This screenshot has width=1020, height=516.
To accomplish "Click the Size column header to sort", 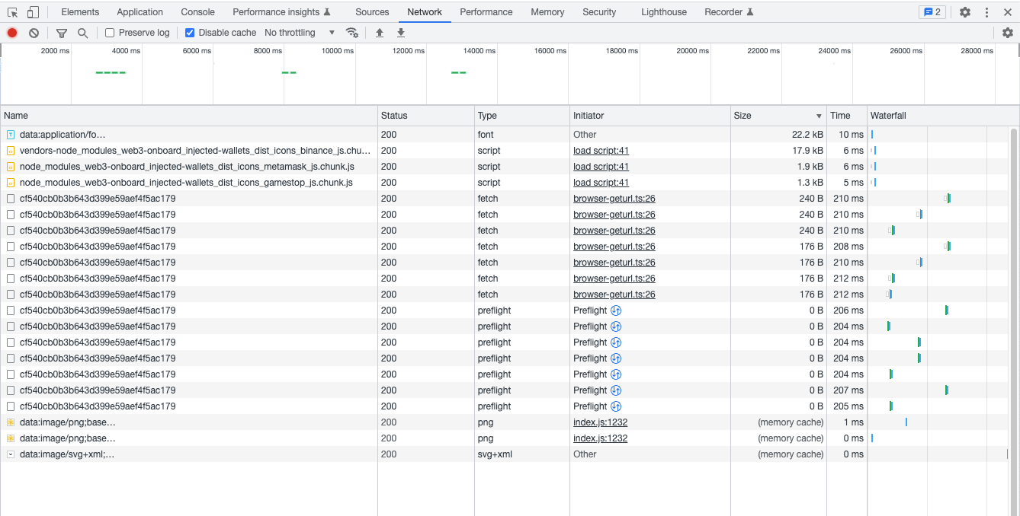I will [x=742, y=115].
